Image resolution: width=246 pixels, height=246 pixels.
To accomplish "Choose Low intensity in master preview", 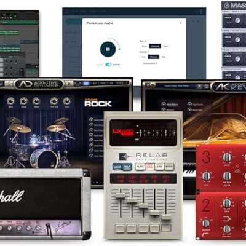I will 144,57.
